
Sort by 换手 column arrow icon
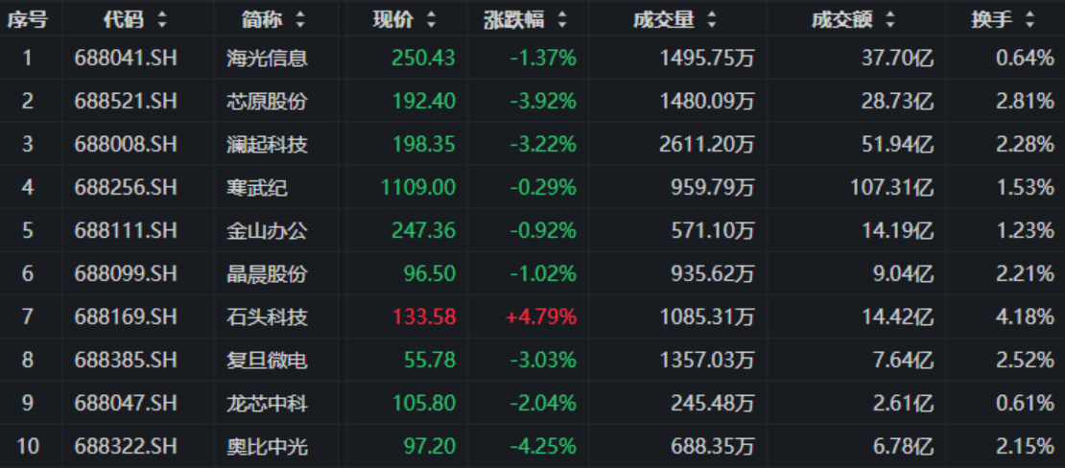(1030, 20)
